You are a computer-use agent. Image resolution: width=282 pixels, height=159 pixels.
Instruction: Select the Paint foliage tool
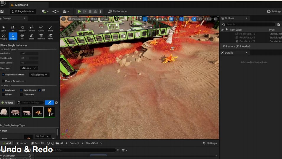tap(50, 28)
